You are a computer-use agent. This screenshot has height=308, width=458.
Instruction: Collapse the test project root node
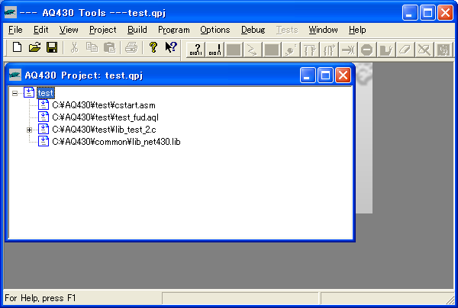click(x=15, y=93)
